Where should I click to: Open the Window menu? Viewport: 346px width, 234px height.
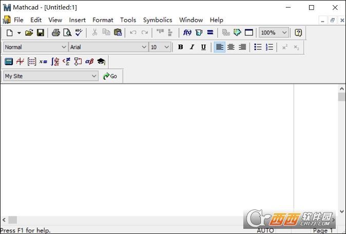pyautogui.click(x=191, y=20)
